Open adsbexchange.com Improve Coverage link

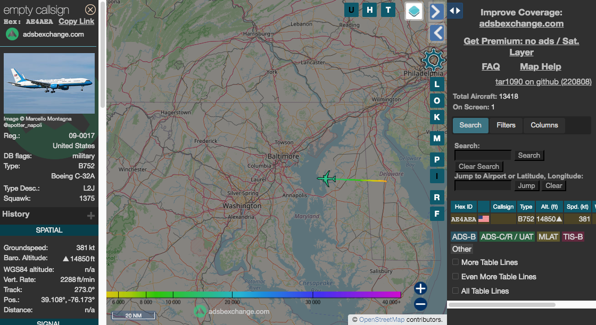click(521, 23)
